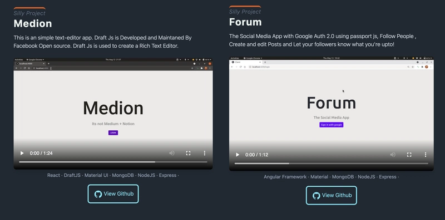Play the Forum demo video

tap(238, 155)
